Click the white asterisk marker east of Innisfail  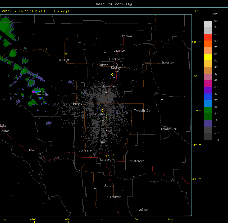pyautogui.click(x=133, y=80)
